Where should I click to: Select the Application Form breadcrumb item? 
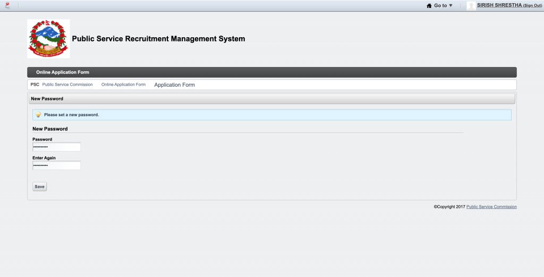(x=174, y=85)
